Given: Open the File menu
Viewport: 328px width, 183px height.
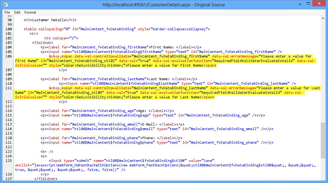Looking at the screenshot, I should [x=7, y=12].
